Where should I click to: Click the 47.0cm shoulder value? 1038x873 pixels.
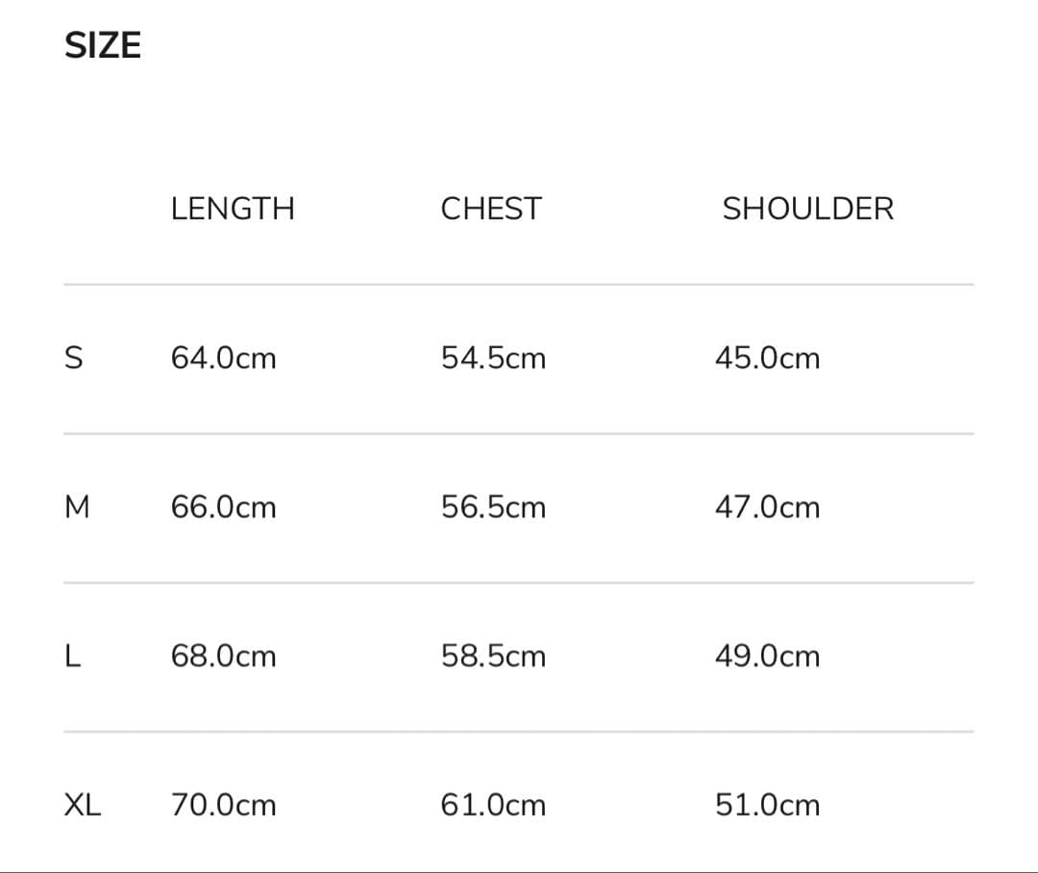coord(767,508)
